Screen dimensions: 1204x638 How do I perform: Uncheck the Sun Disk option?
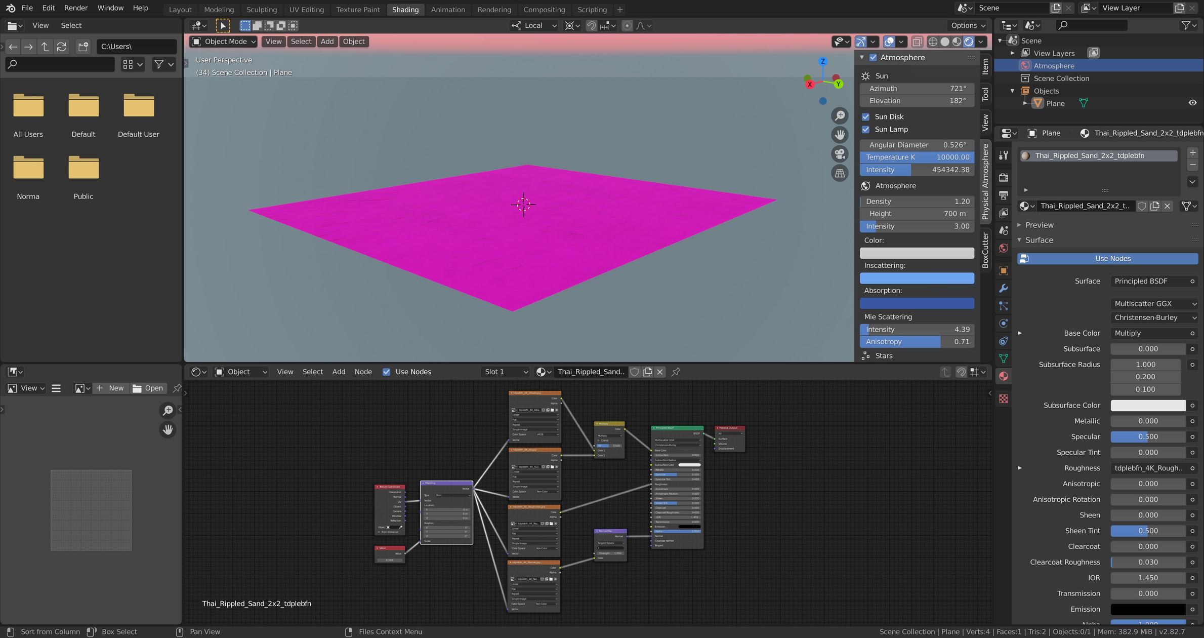click(x=866, y=116)
